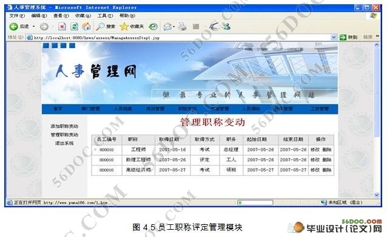Click the status bar page icon
Viewport: 387px width, 237px height.
coord(9,202)
